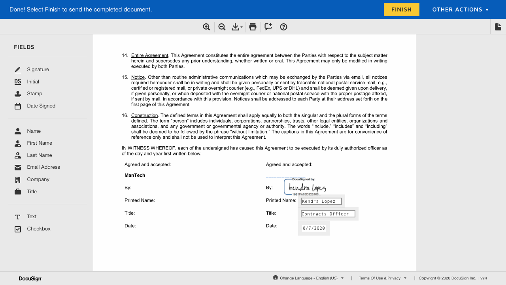This screenshot has height=285, width=506.
Task: Click FINISH to send the document
Action: [x=401, y=9]
